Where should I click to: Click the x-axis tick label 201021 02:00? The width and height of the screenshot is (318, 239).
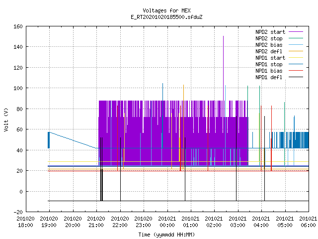pyautogui.click(x=214, y=222)
